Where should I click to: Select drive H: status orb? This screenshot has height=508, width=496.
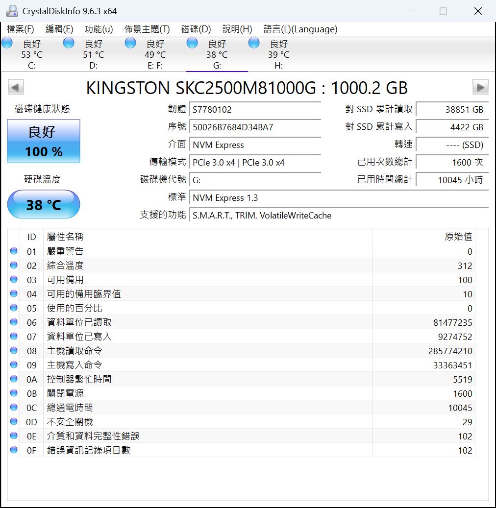click(253, 43)
